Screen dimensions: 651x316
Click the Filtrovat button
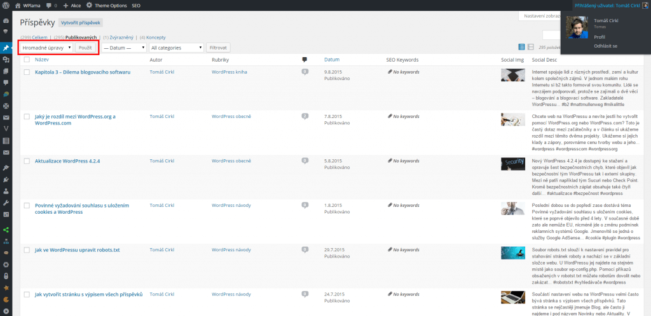219,48
